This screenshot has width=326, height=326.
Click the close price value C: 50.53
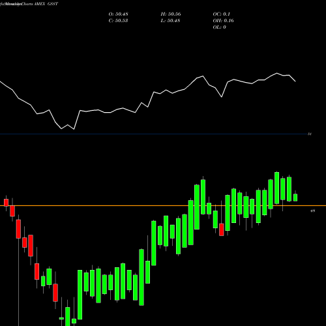coord(118,21)
